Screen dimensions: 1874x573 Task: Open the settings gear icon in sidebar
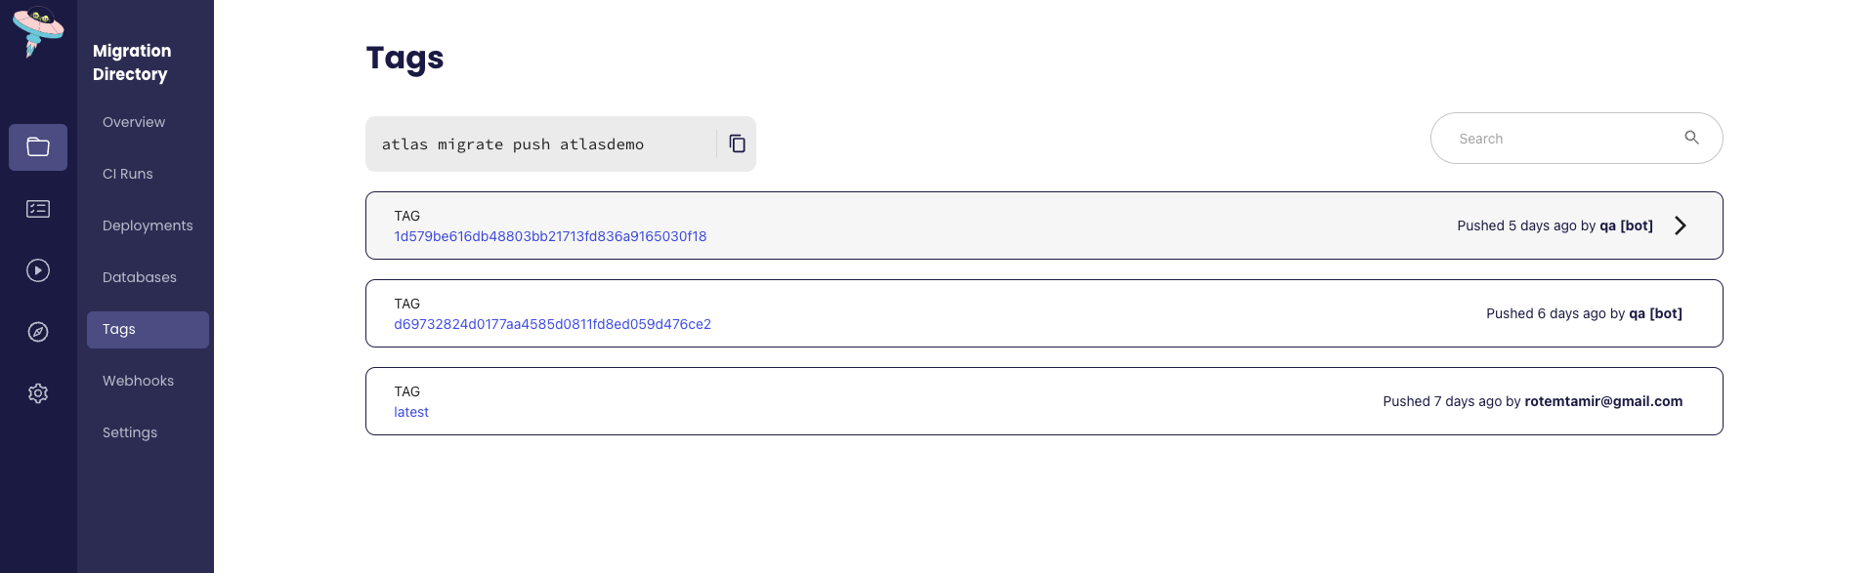click(x=37, y=392)
